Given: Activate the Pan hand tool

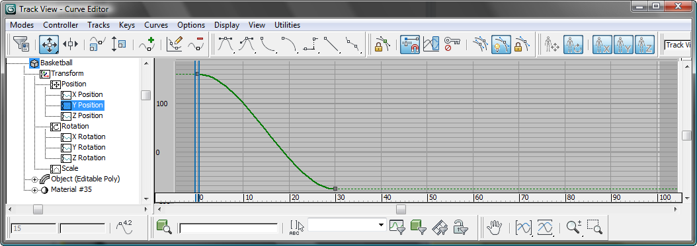Looking at the screenshot, I should (494, 228).
